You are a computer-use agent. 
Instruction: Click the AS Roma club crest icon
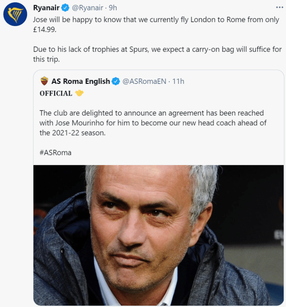pyautogui.click(x=44, y=81)
